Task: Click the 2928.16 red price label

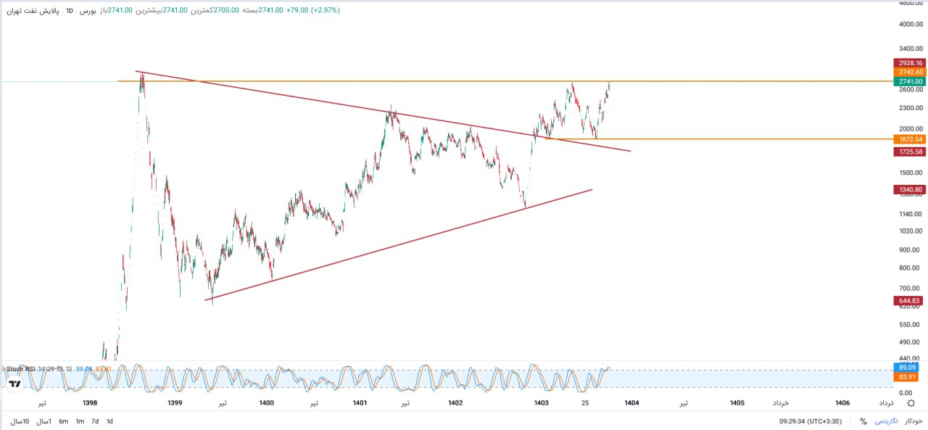Action: pos(910,63)
